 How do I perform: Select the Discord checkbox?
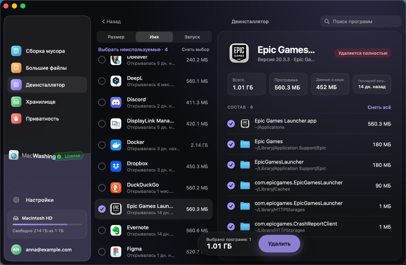102,102
